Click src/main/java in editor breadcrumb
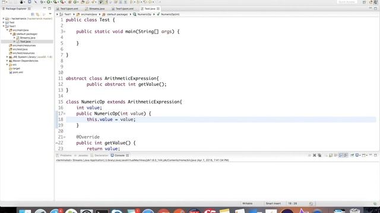This screenshot has width=380, height=213. click(87, 14)
